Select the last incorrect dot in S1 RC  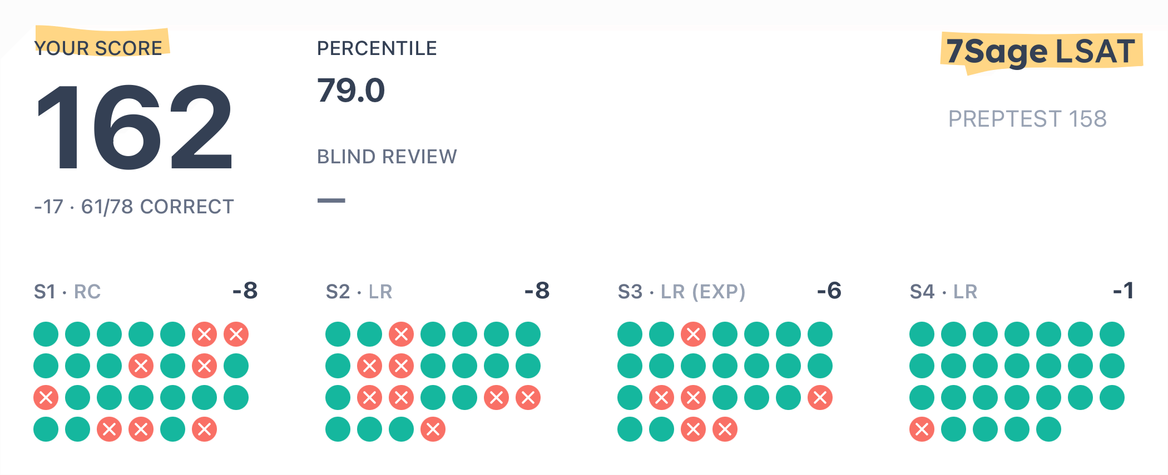tap(204, 429)
